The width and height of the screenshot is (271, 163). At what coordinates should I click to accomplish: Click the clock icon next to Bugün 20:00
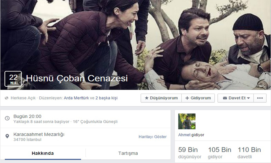(7, 118)
